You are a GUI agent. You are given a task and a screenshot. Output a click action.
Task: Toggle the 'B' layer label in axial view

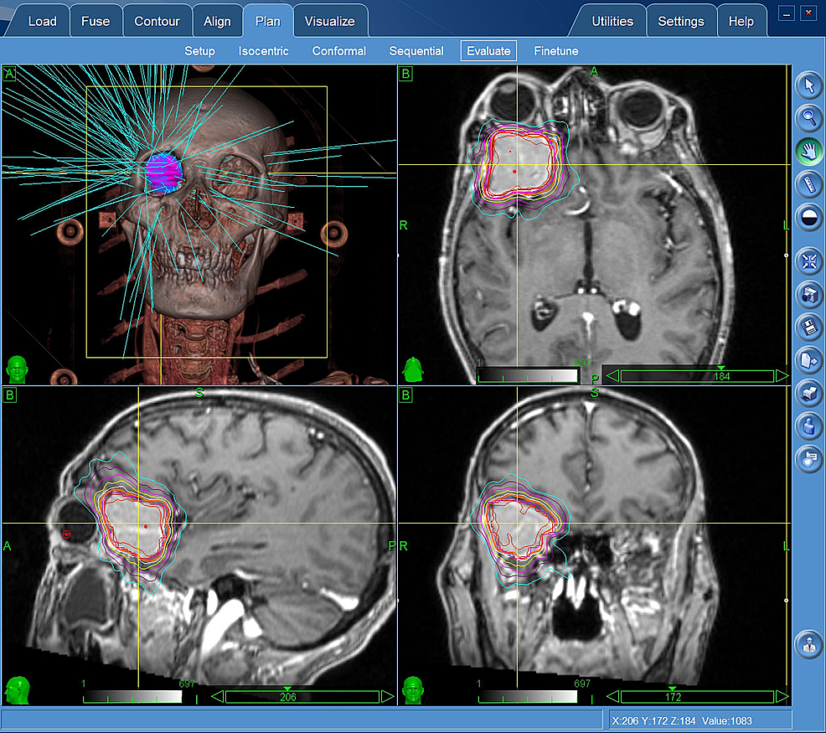point(406,75)
